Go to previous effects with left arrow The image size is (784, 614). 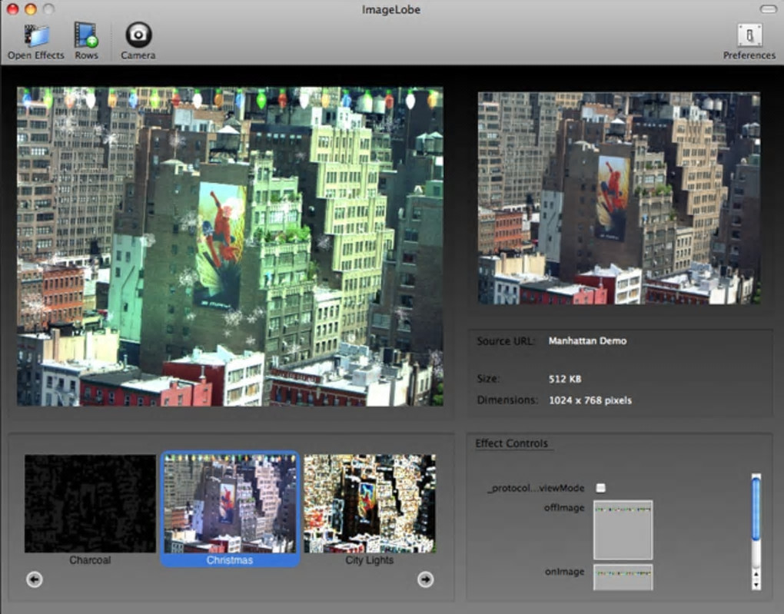(34, 579)
